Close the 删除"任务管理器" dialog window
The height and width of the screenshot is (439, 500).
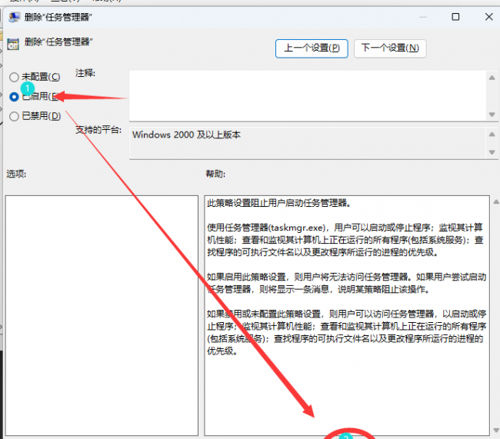(x=488, y=17)
